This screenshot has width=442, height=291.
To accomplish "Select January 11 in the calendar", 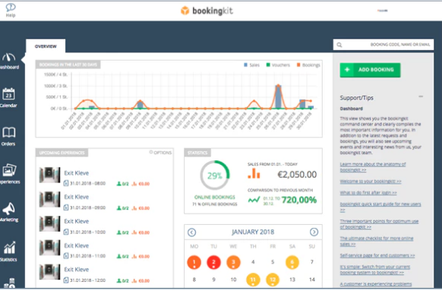I will coord(253,280).
